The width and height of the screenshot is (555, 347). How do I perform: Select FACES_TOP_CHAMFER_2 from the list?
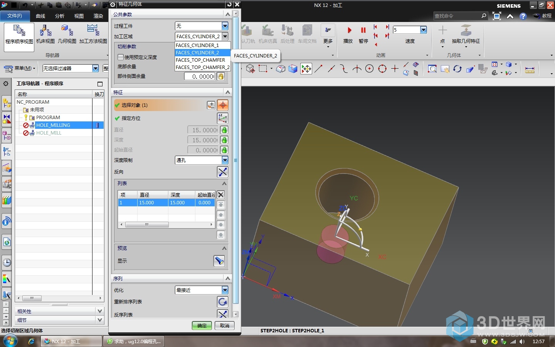coord(202,67)
